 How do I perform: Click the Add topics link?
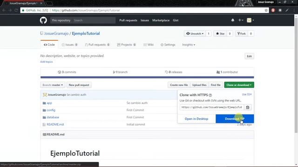pyautogui.click(x=47, y=62)
